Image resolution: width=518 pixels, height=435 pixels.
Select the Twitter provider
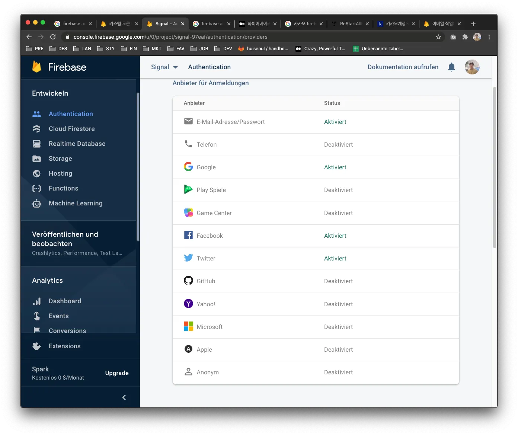[x=316, y=259]
